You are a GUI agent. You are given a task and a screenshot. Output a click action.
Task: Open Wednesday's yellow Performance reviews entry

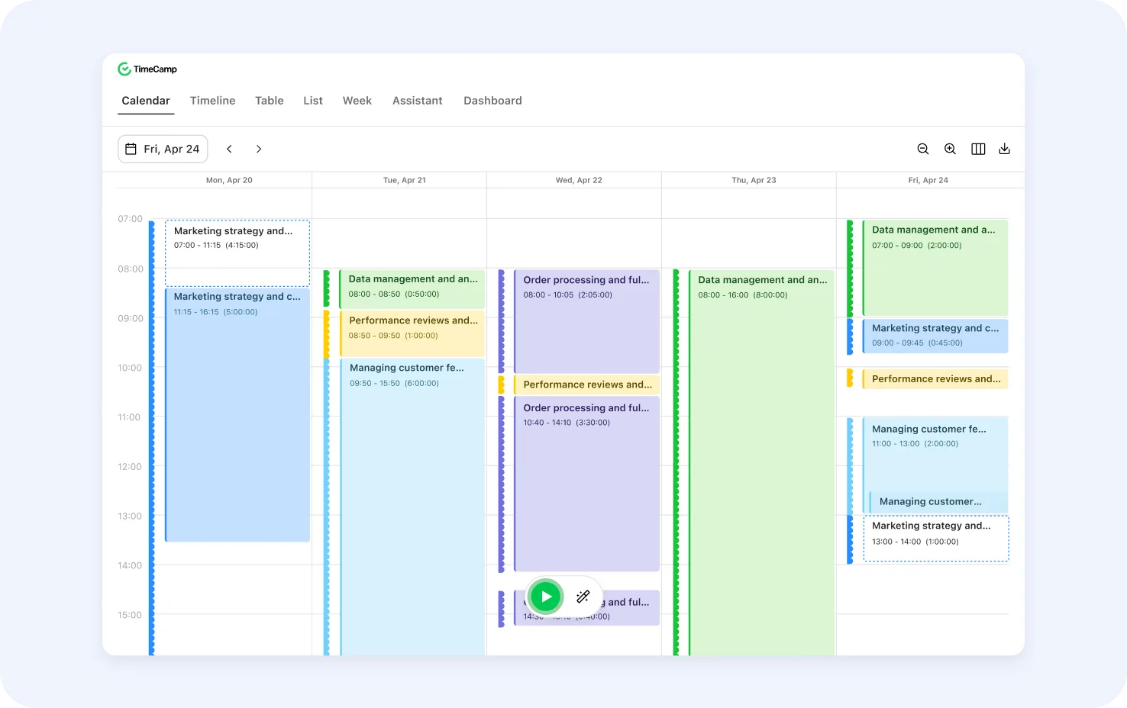(x=586, y=385)
